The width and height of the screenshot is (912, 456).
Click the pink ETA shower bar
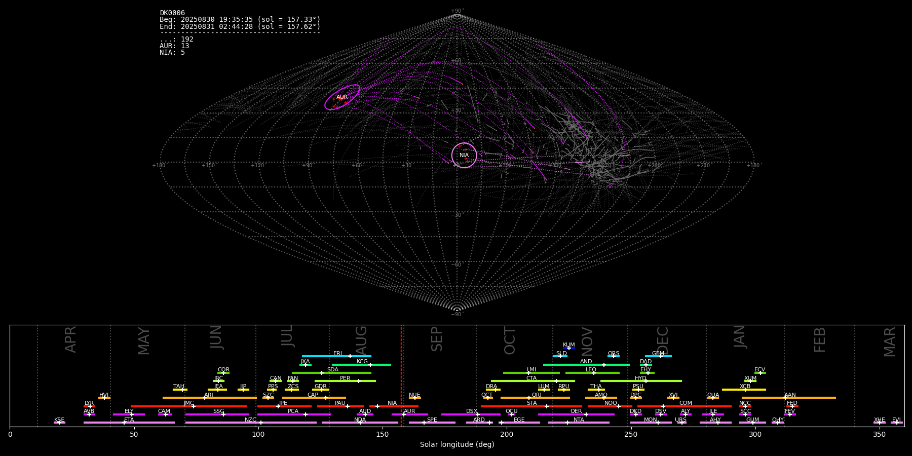129,423
